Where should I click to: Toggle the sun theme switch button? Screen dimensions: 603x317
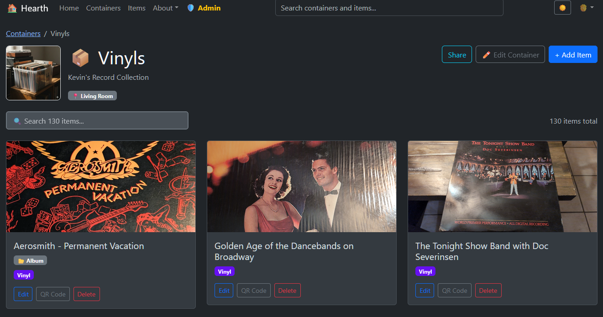tap(562, 8)
